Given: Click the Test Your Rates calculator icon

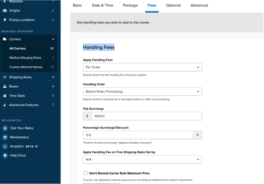Looking at the screenshot, I should click(5, 128).
